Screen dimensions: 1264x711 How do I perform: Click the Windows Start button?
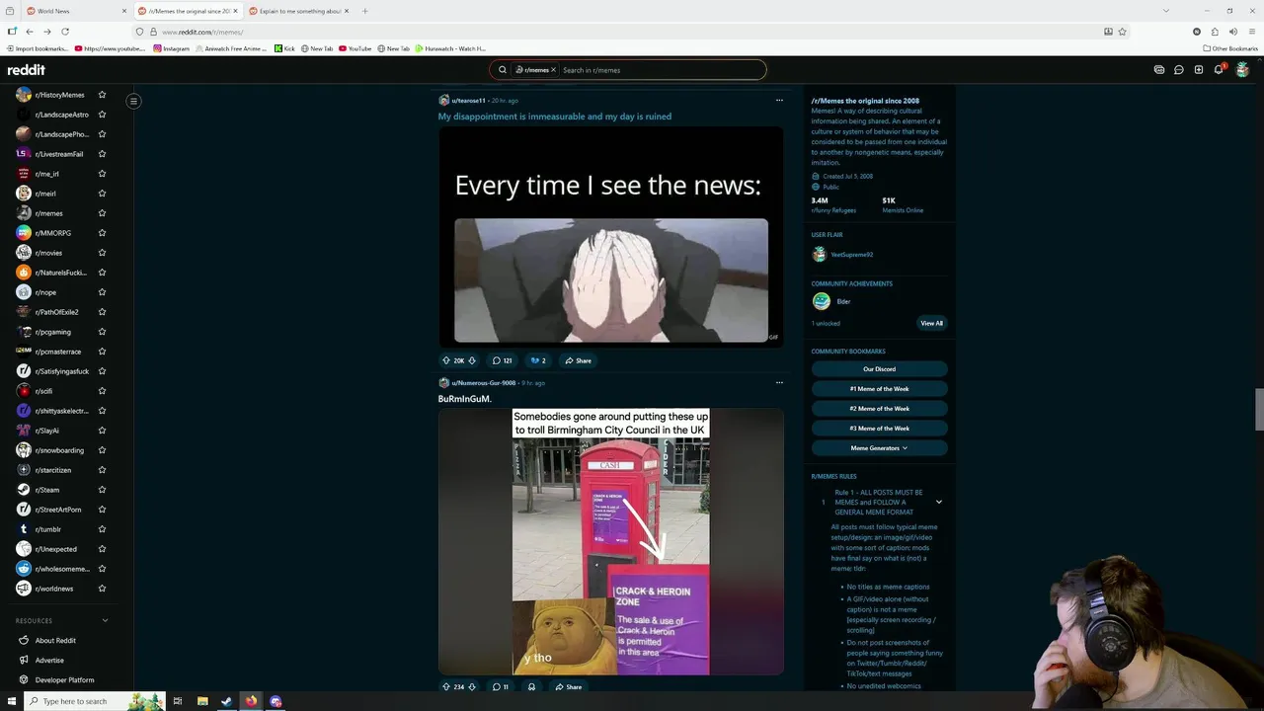tap(12, 701)
